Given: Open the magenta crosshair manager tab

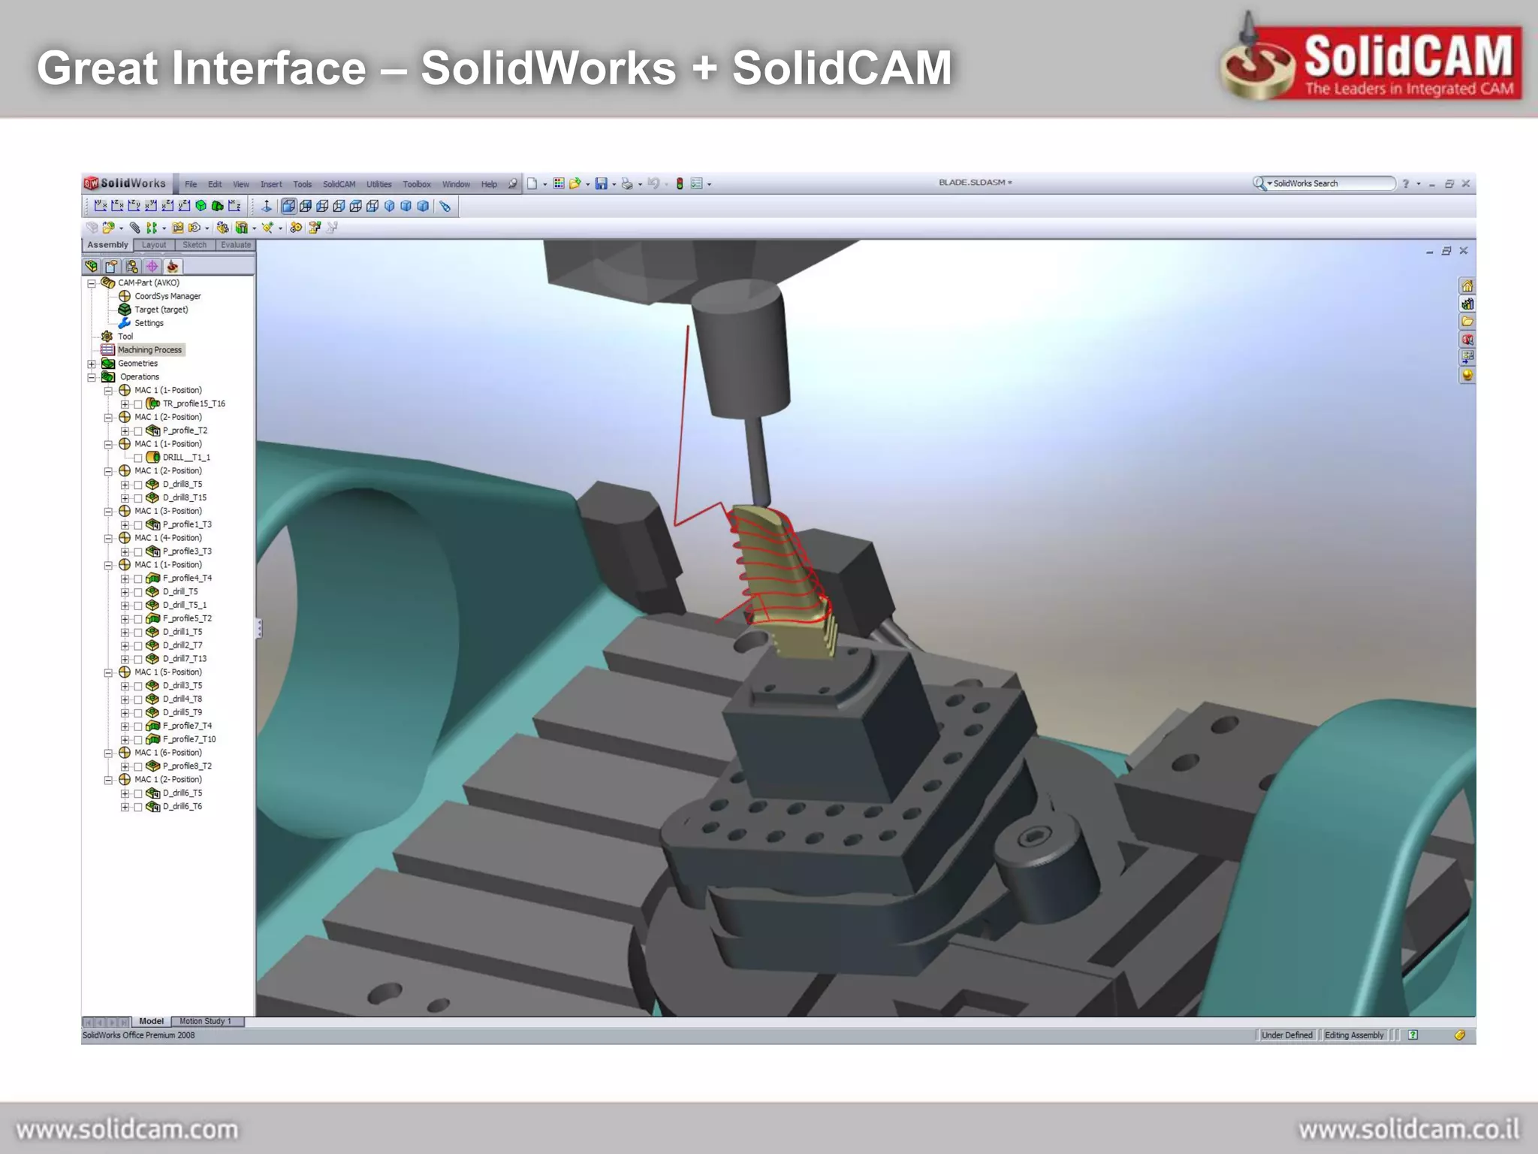Looking at the screenshot, I should point(152,266).
